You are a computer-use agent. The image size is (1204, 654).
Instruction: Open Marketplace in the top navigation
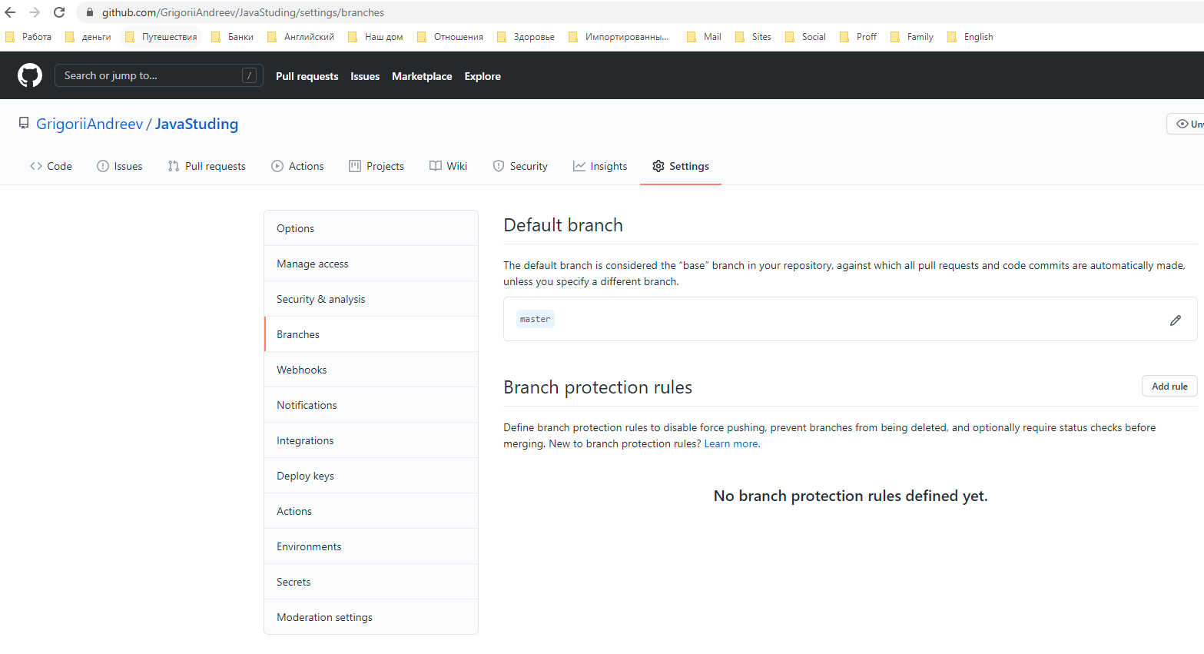[422, 75]
